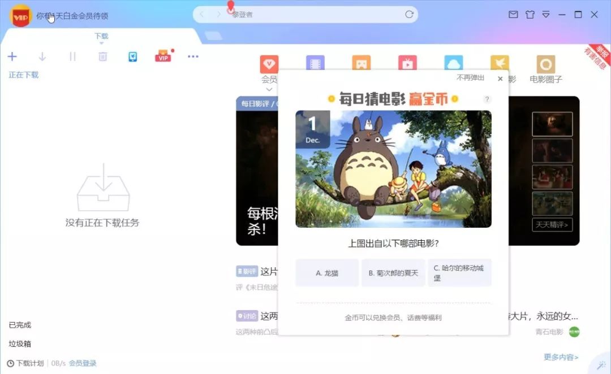This screenshot has width=611, height=374.
Task: Expand the 会员 dropdown chevron
Action: (269, 89)
